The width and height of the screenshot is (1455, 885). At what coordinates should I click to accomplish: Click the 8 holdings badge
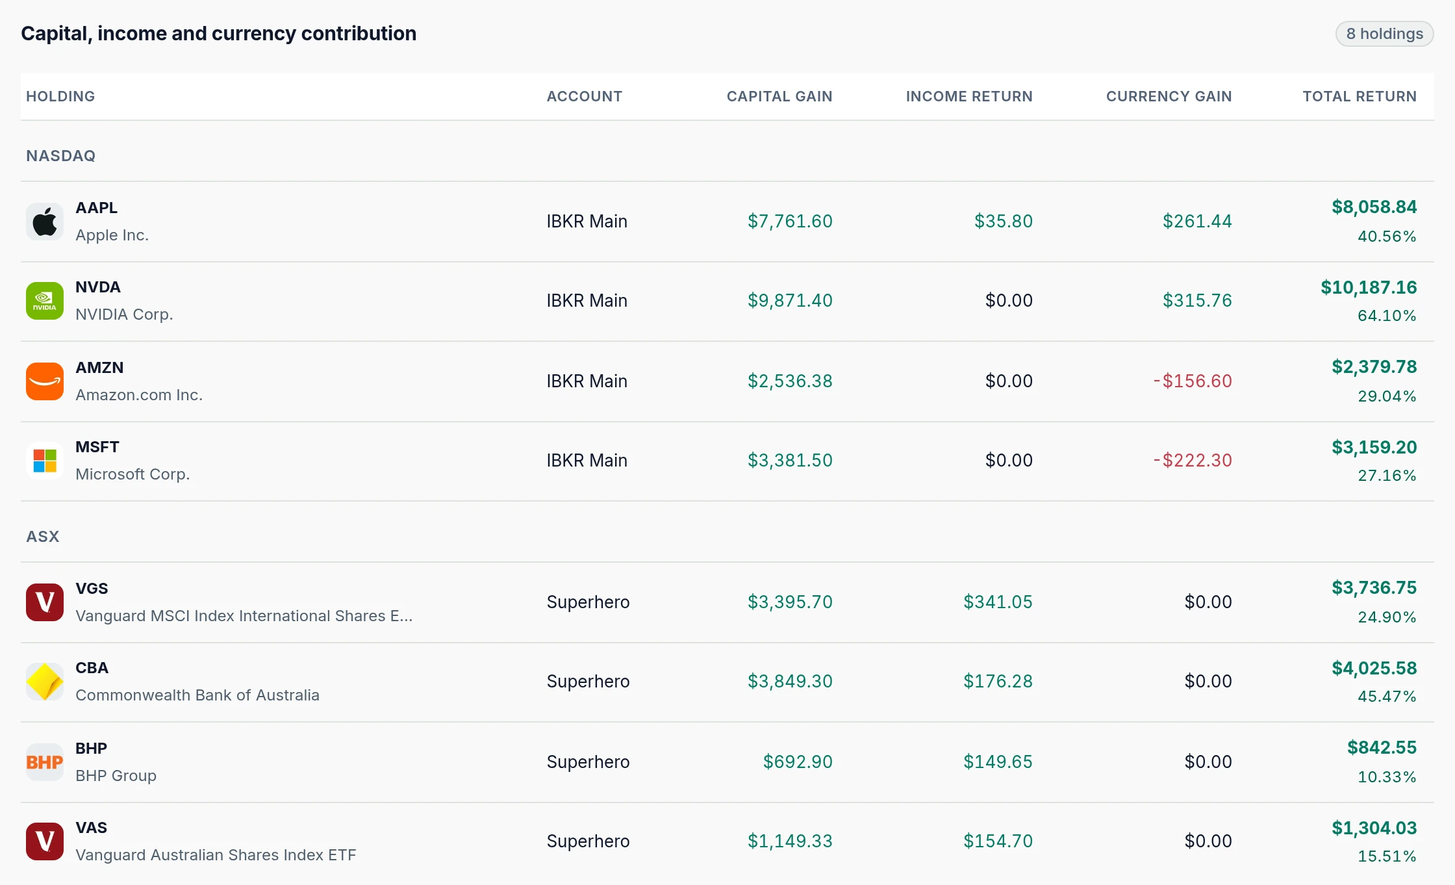point(1384,34)
